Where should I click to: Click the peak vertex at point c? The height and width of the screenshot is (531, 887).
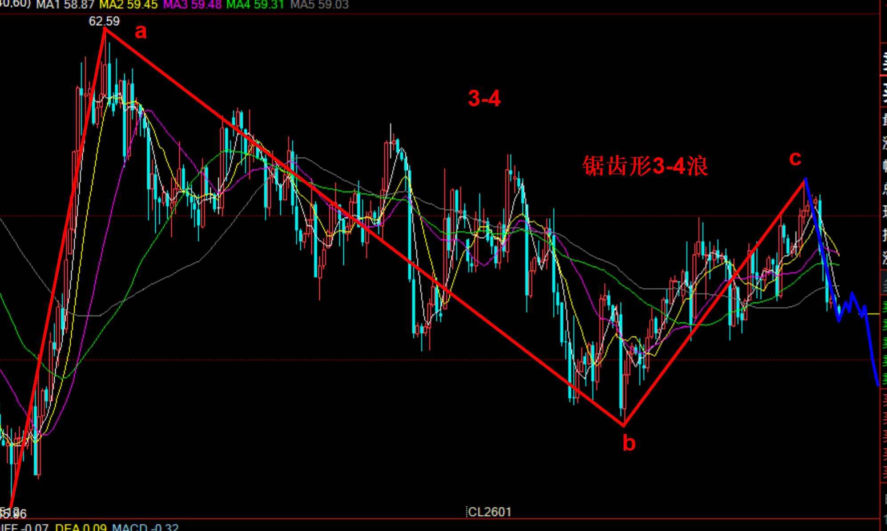805,179
